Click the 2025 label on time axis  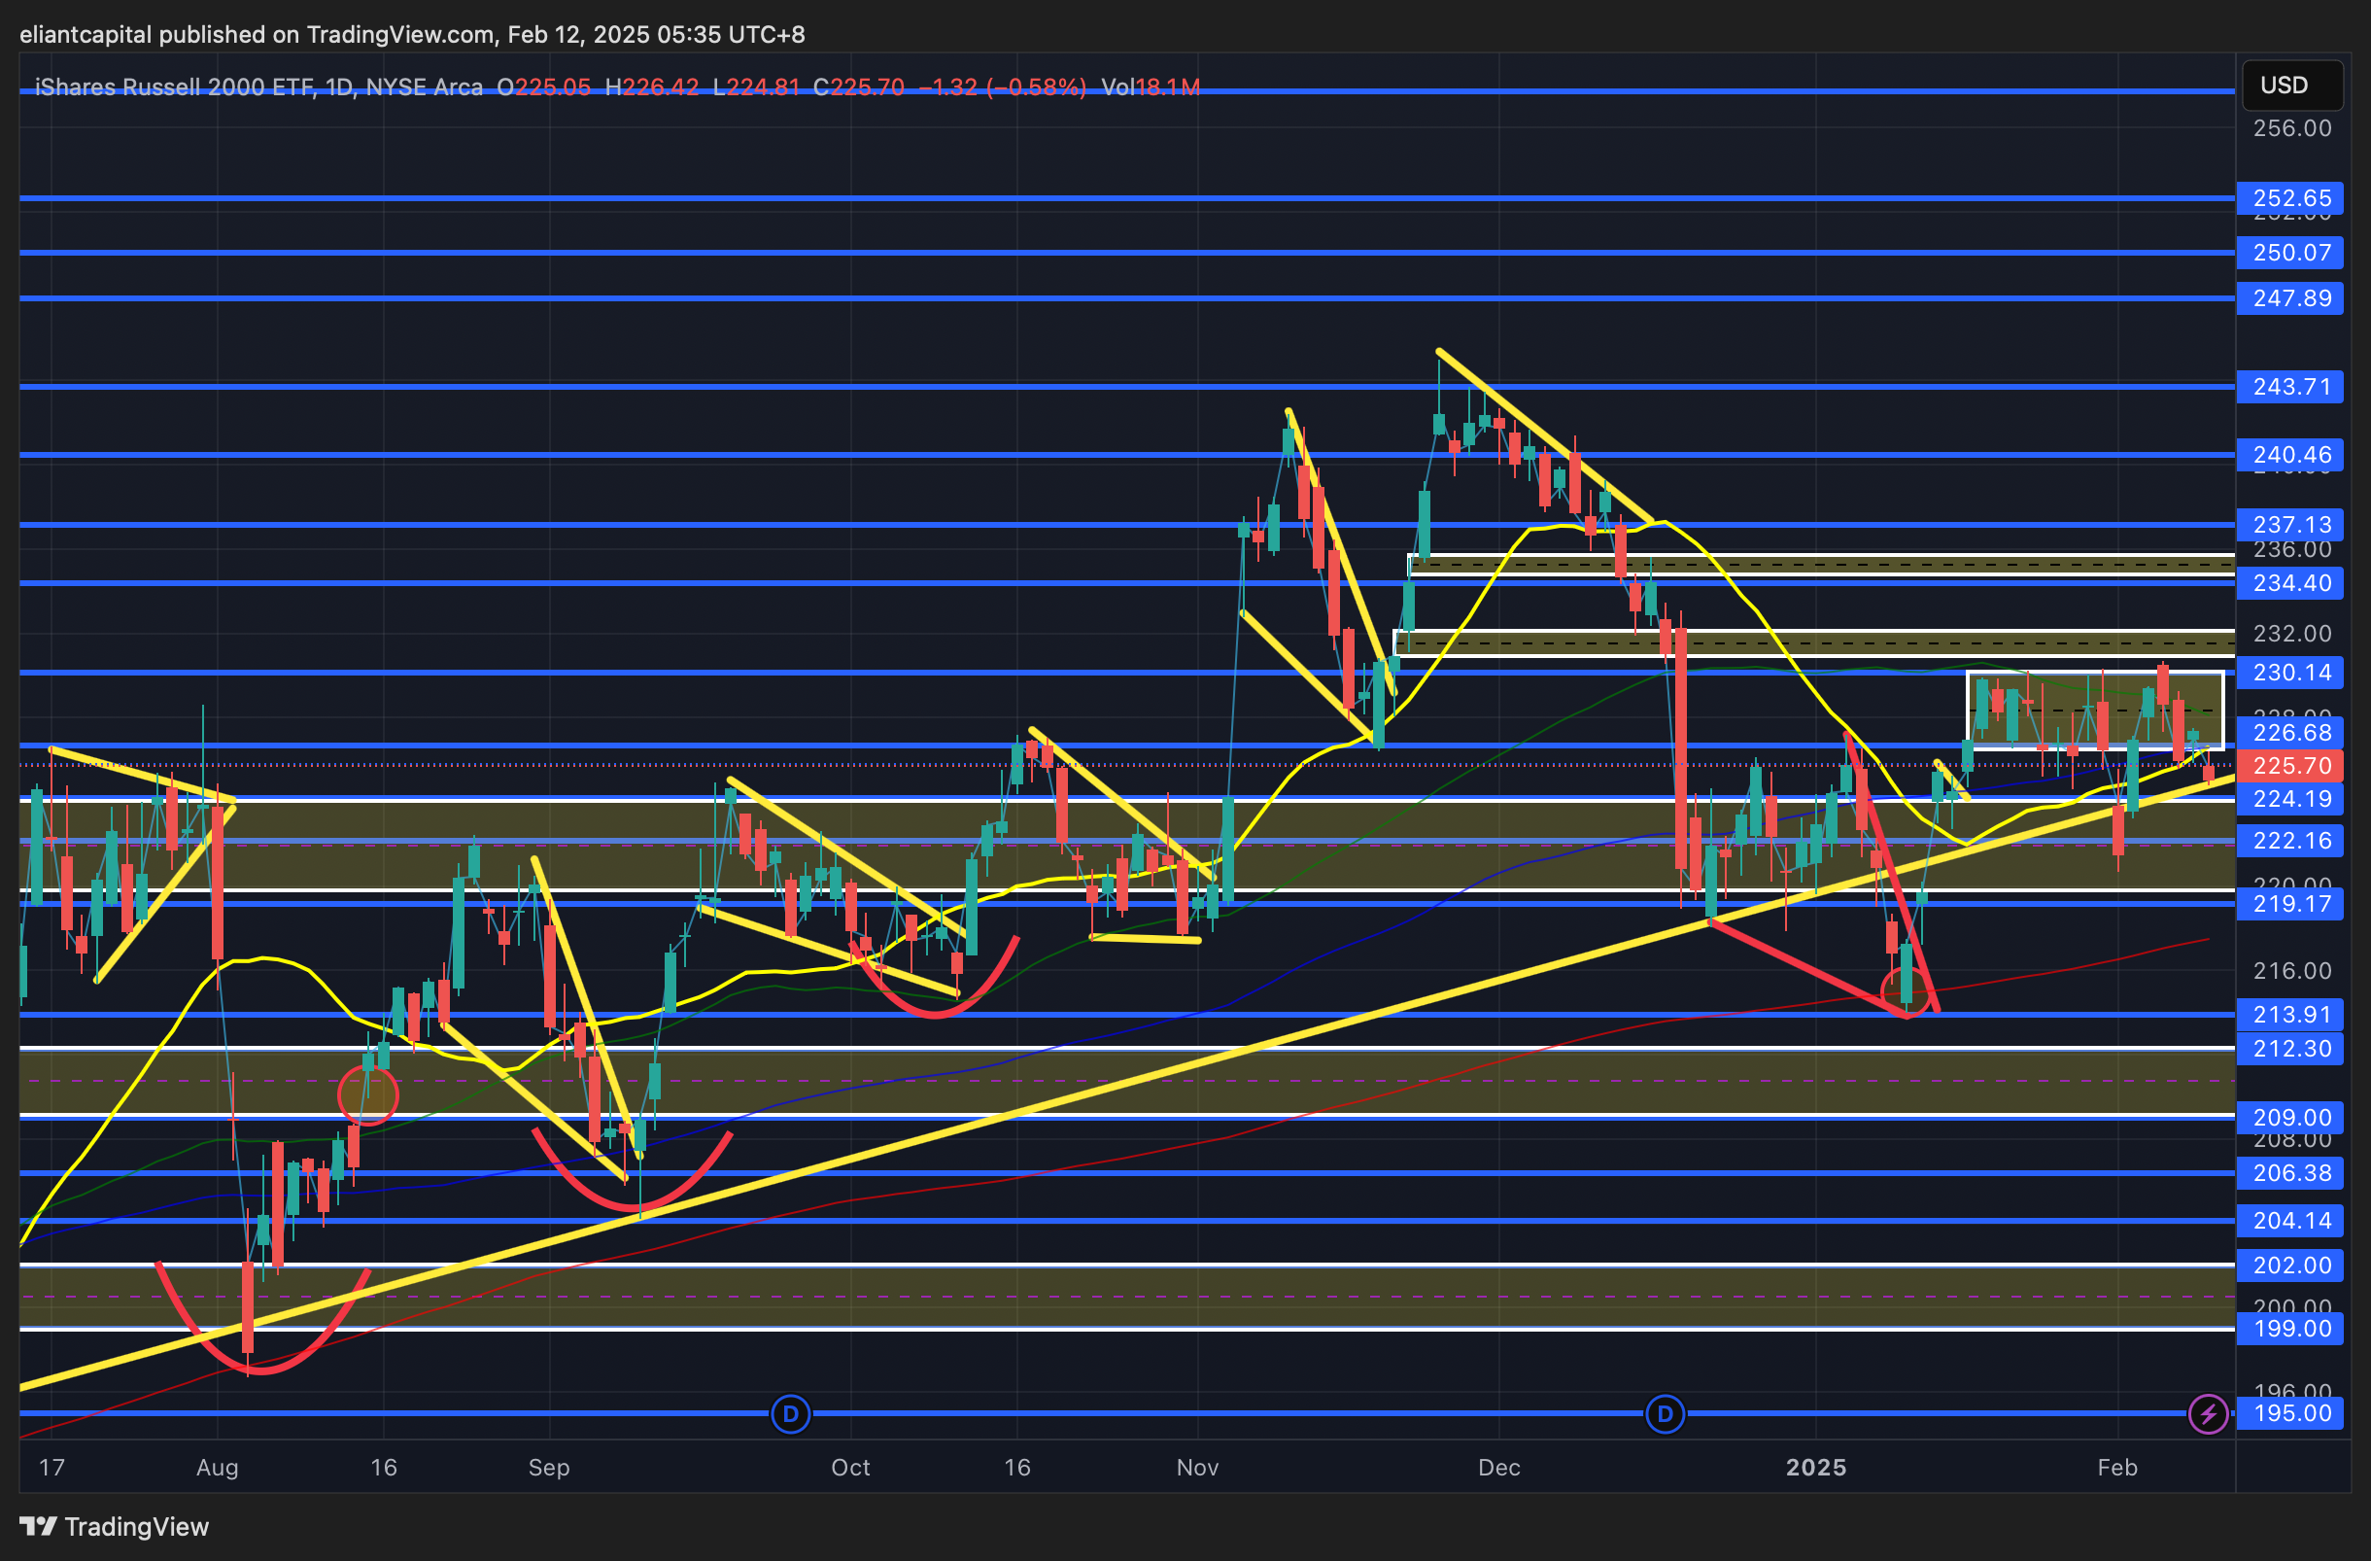pos(1815,1468)
